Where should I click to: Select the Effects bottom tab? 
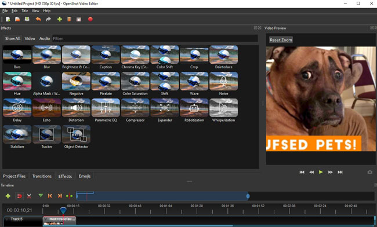click(65, 176)
